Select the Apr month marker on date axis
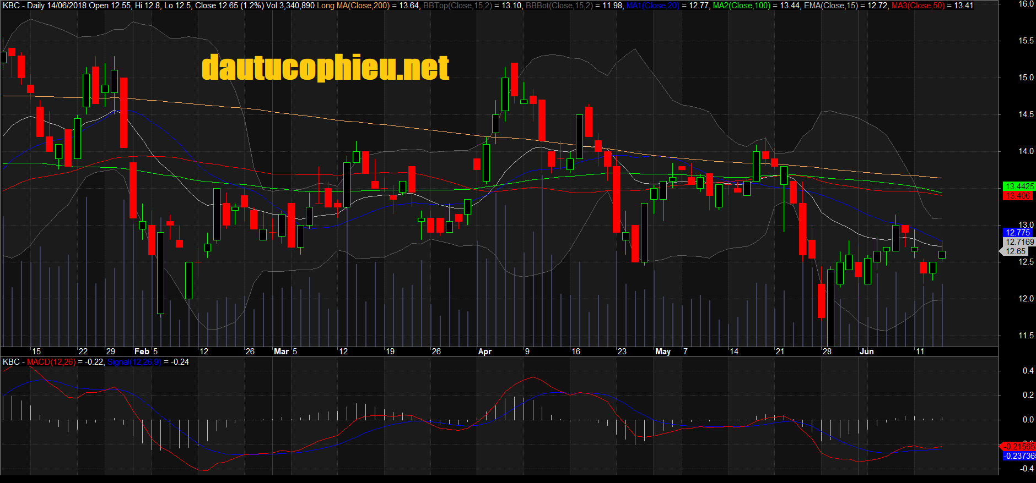Viewport: 1036px width, 483px height. [485, 352]
